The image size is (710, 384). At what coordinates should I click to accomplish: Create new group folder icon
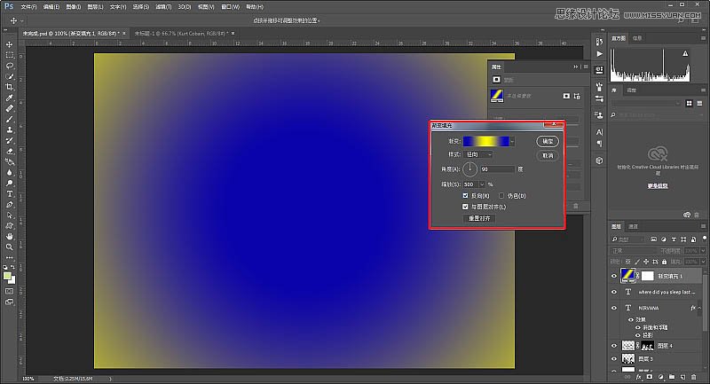pos(672,377)
